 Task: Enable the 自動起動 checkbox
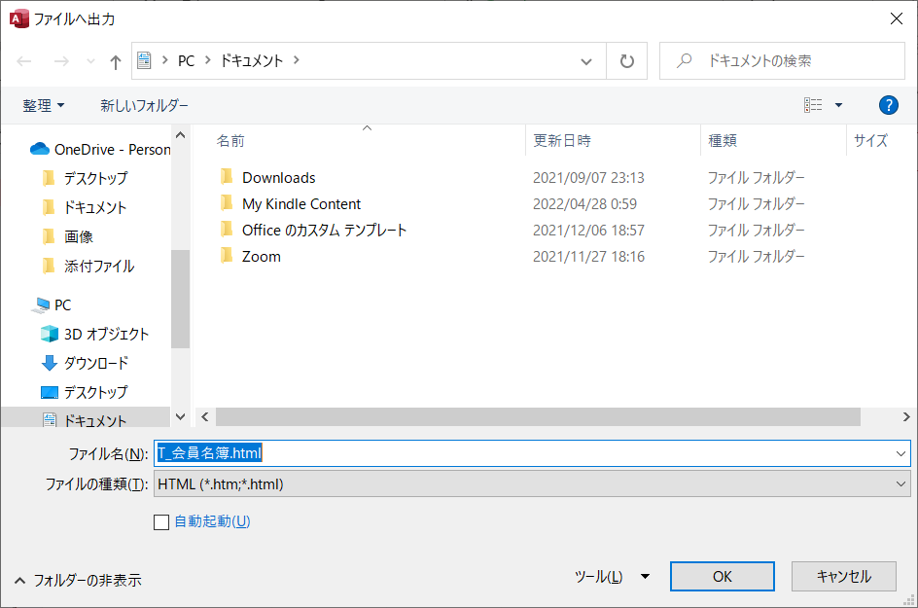pyautogui.click(x=161, y=521)
